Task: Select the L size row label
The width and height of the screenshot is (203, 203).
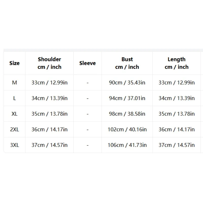Action: (14, 98)
